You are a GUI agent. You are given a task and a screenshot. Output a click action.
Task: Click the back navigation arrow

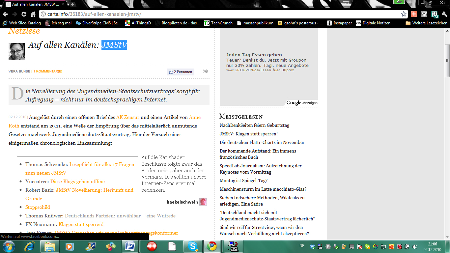(x=5, y=14)
